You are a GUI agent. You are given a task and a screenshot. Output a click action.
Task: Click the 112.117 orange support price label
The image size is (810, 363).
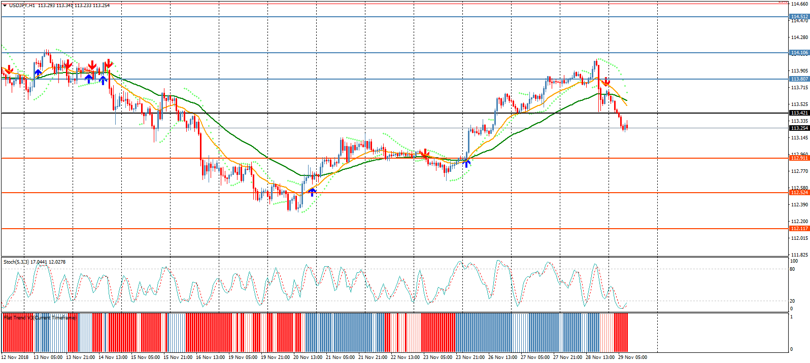pos(799,229)
